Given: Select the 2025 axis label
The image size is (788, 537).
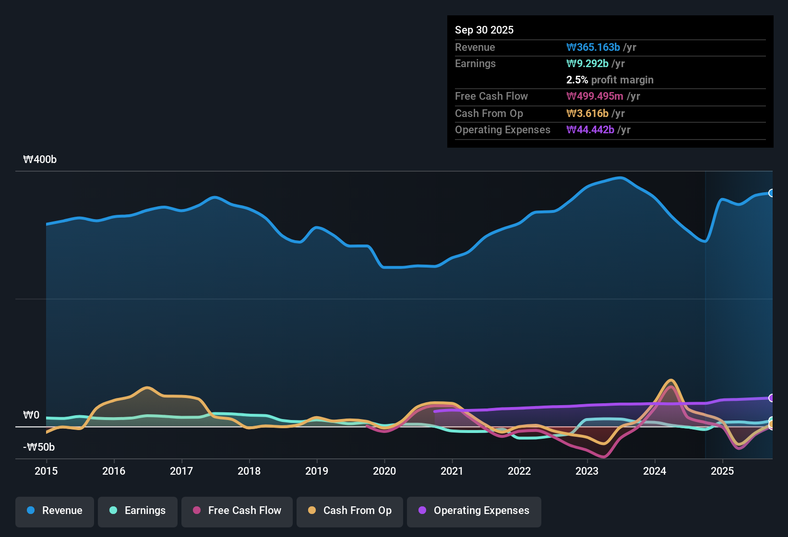Looking at the screenshot, I should [723, 471].
